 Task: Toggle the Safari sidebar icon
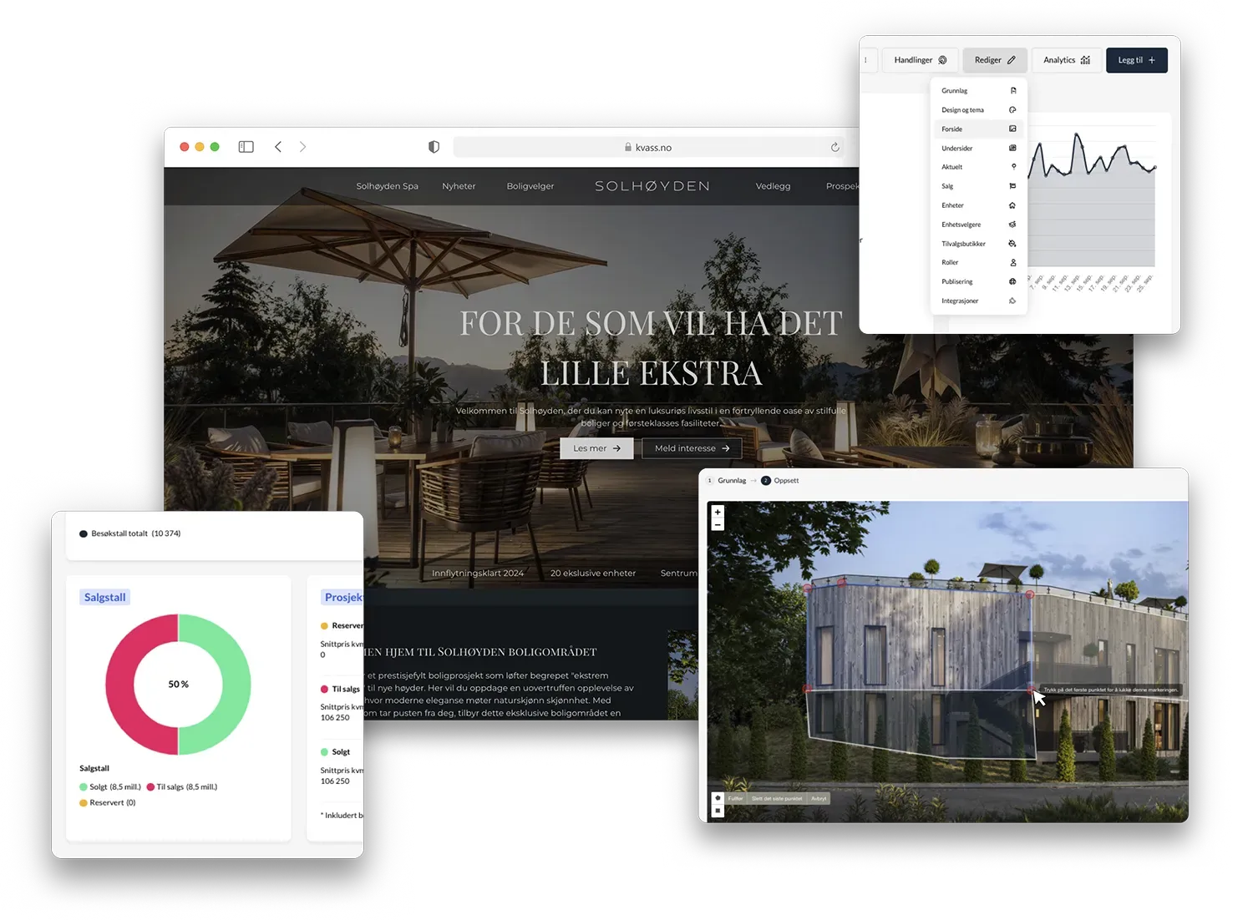click(x=246, y=147)
